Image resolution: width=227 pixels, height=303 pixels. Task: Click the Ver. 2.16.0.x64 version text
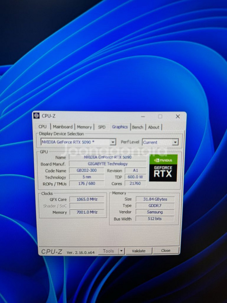(x=81, y=252)
